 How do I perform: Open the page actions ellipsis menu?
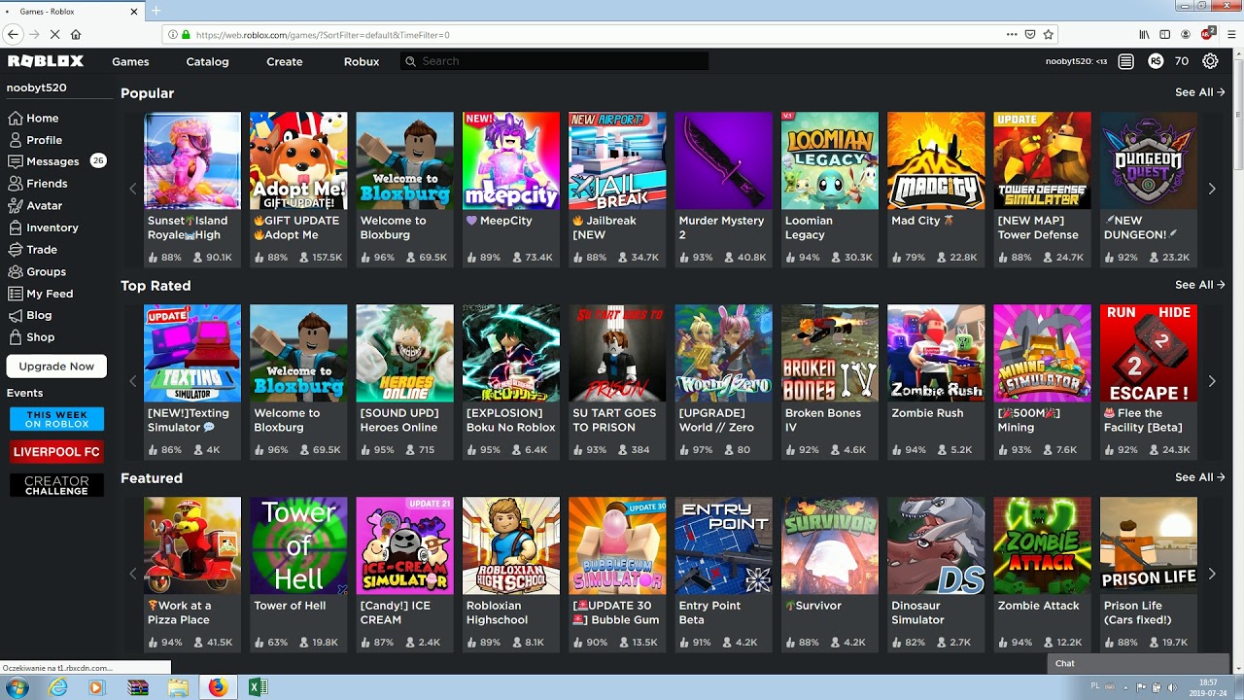point(1012,34)
